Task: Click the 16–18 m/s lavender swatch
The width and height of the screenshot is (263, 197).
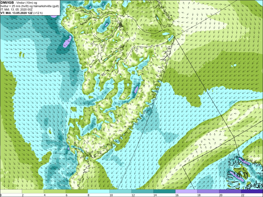Action: tap(186, 191)
